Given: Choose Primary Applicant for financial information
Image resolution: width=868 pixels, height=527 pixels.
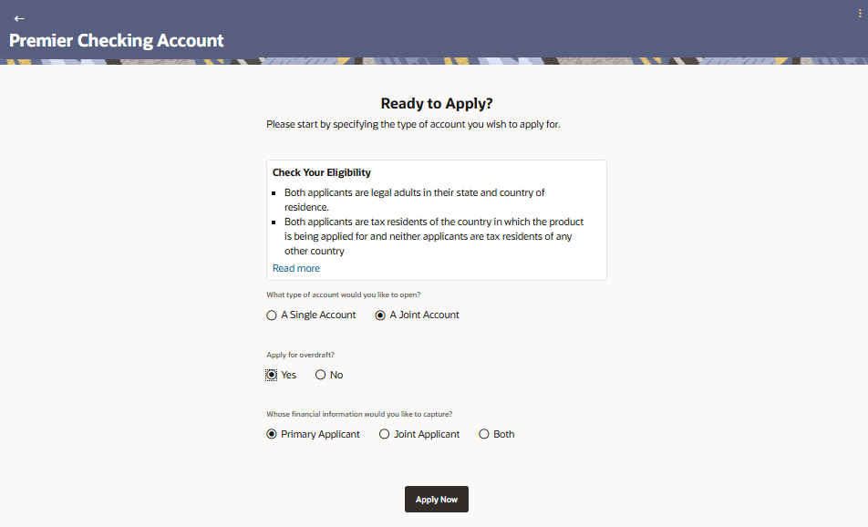Looking at the screenshot, I should [x=272, y=434].
